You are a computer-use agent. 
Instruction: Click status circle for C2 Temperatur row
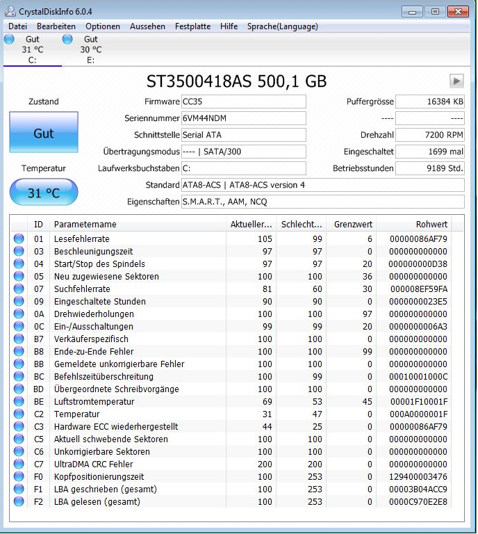(19, 414)
